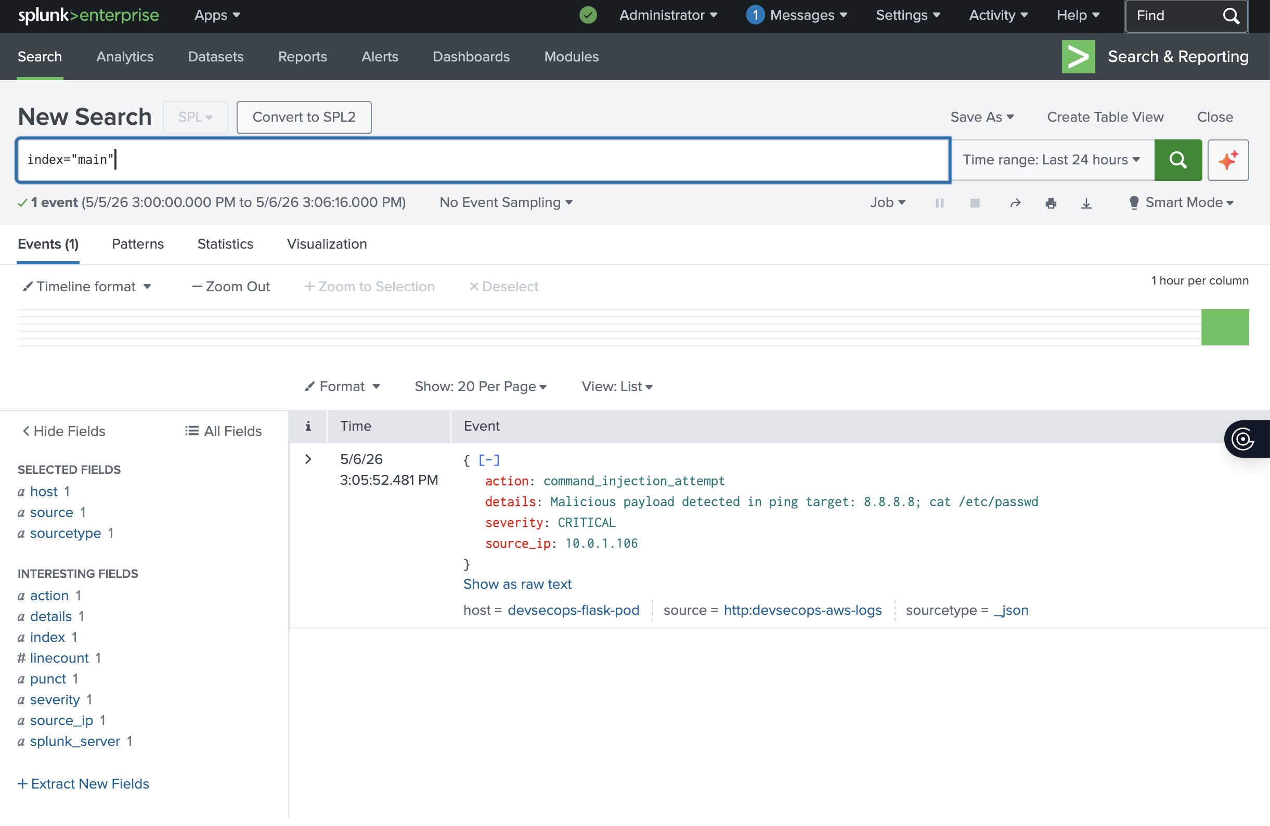Click the green timeline bar
The height and width of the screenshot is (826, 1270).
click(1225, 327)
